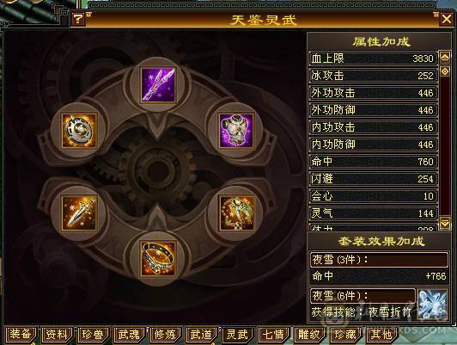Click the attribute list scroll down arrow

coord(444,224)
